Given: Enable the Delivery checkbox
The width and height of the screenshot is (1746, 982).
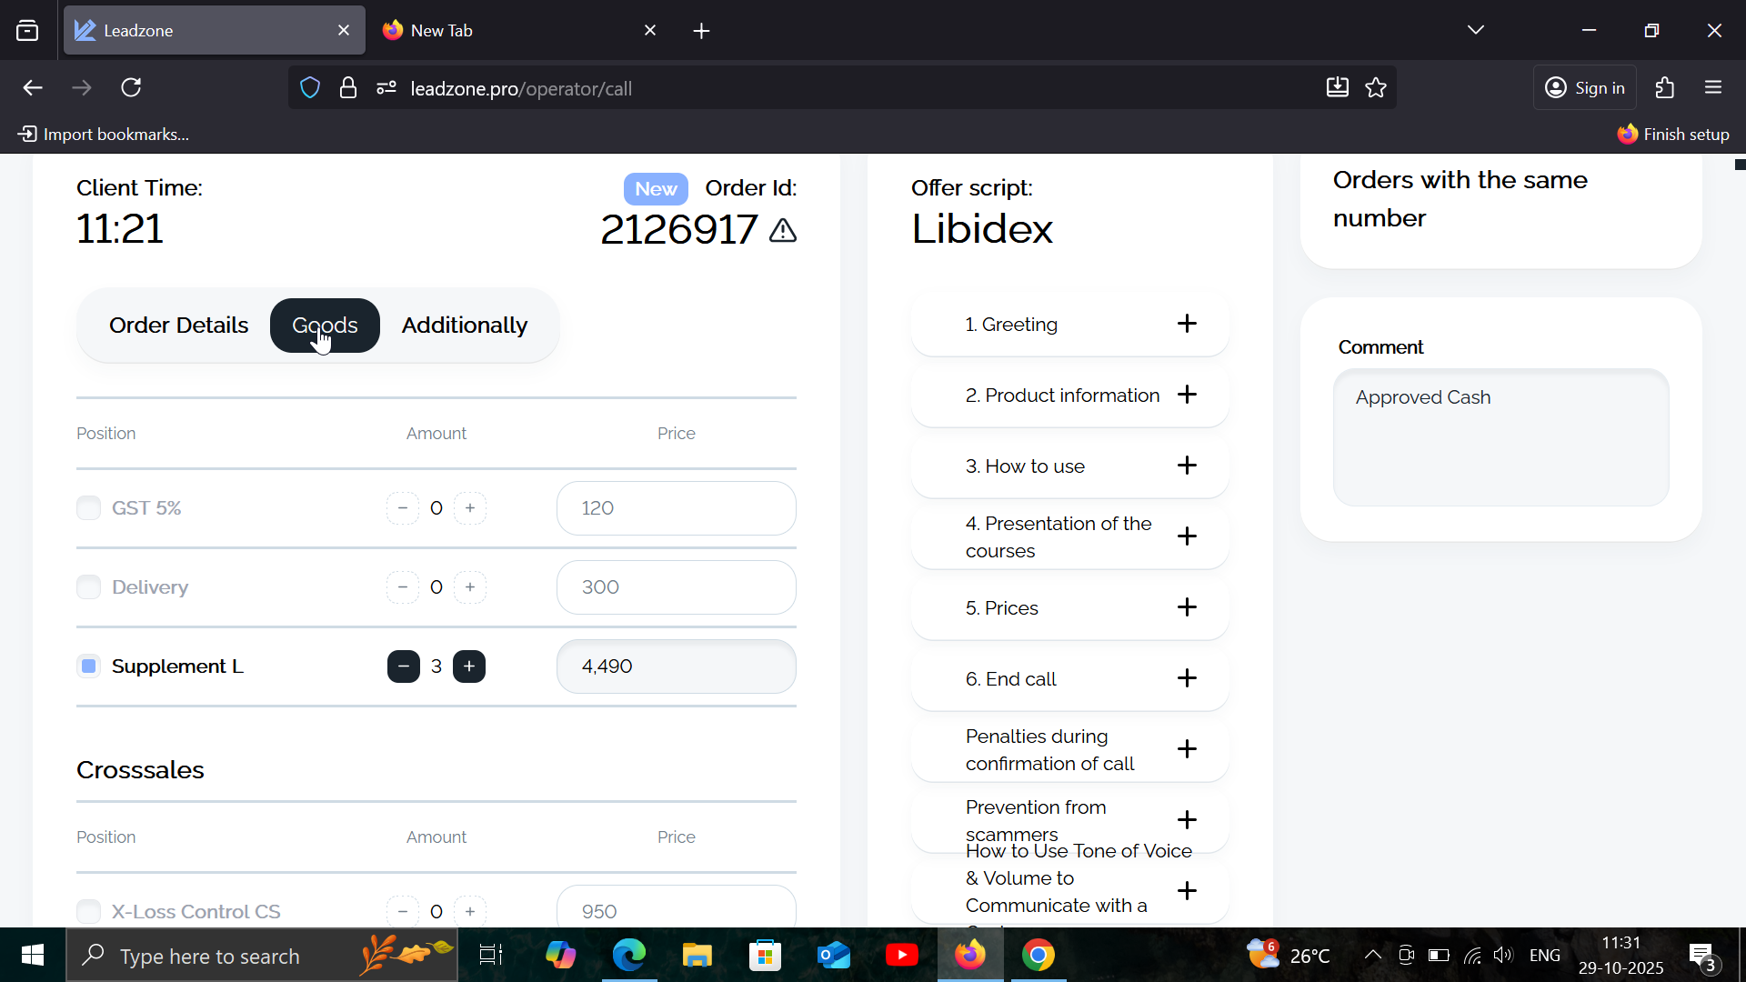Looking at the screenshot, I should [88, 587].
